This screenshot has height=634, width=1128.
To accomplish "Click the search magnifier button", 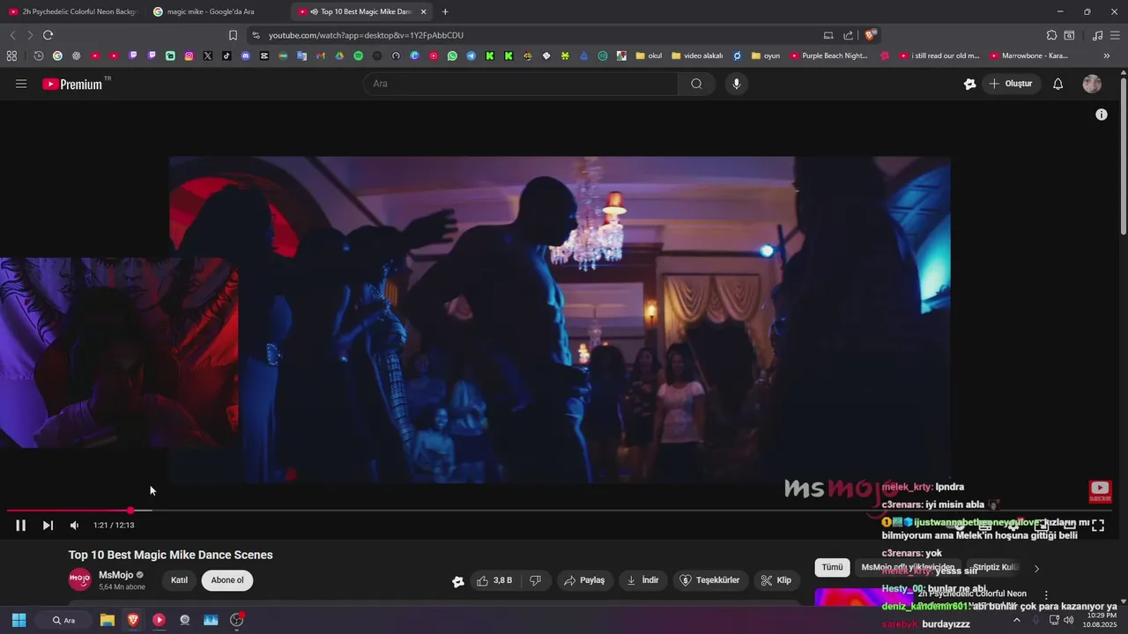I will point(696,84).
